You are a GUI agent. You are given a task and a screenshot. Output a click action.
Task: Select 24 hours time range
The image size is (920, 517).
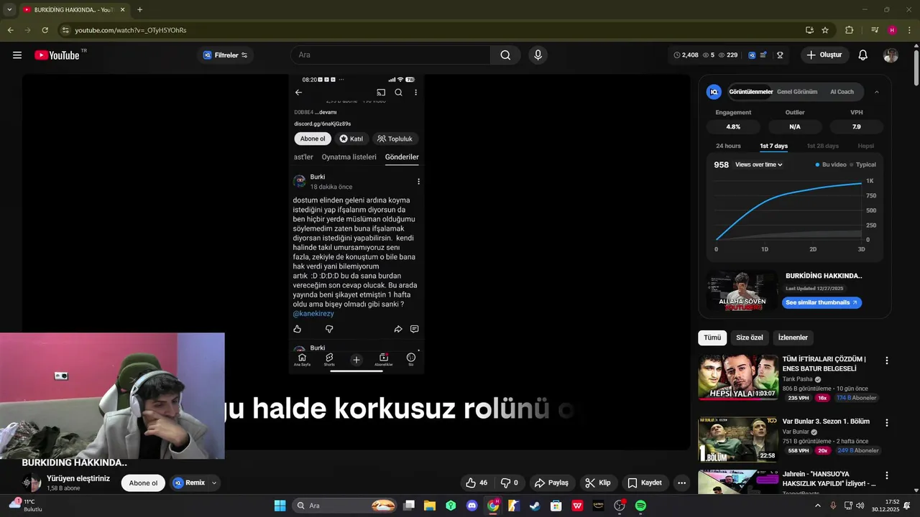[728, 146]
